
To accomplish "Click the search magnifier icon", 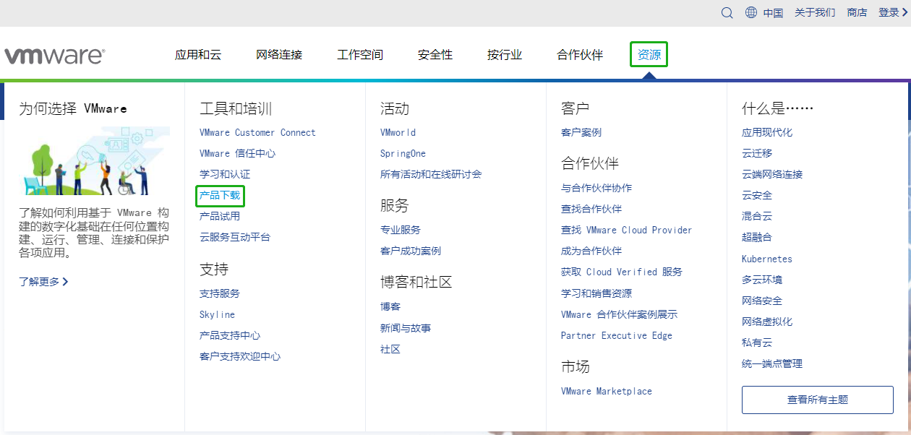I will pos(727,12).
